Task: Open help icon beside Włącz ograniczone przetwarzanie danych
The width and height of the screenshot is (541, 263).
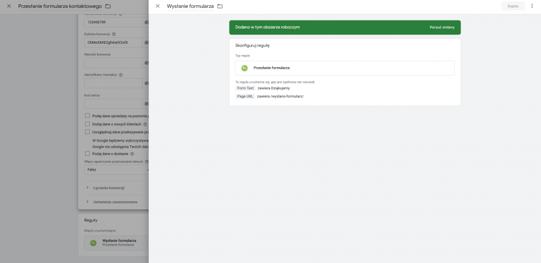Action: [x=147, y=161]
